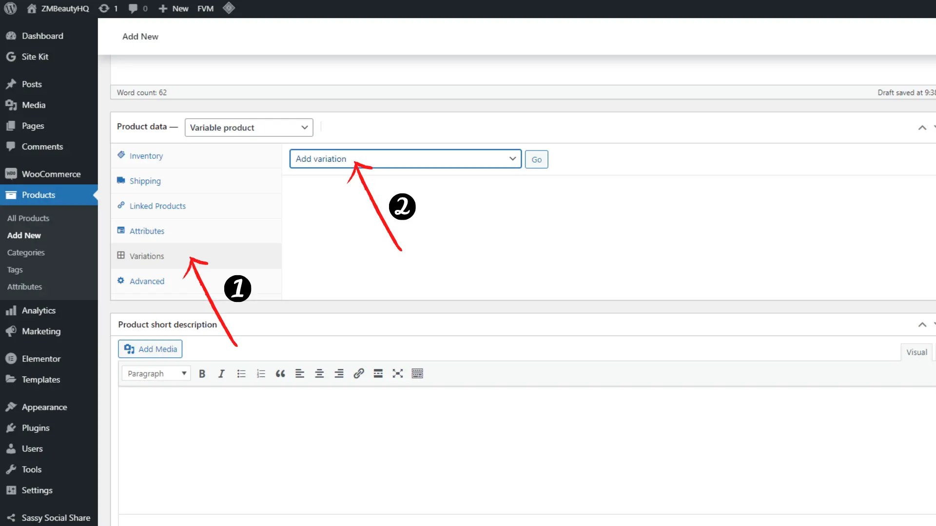Viewport: 936px width, 526px height.
Task: Open comments bubble in admin bar
Action: click(x=138, y=8)
